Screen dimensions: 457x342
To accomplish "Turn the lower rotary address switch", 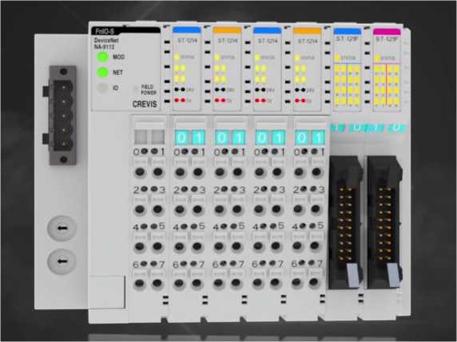I will (x=62, y=261).
